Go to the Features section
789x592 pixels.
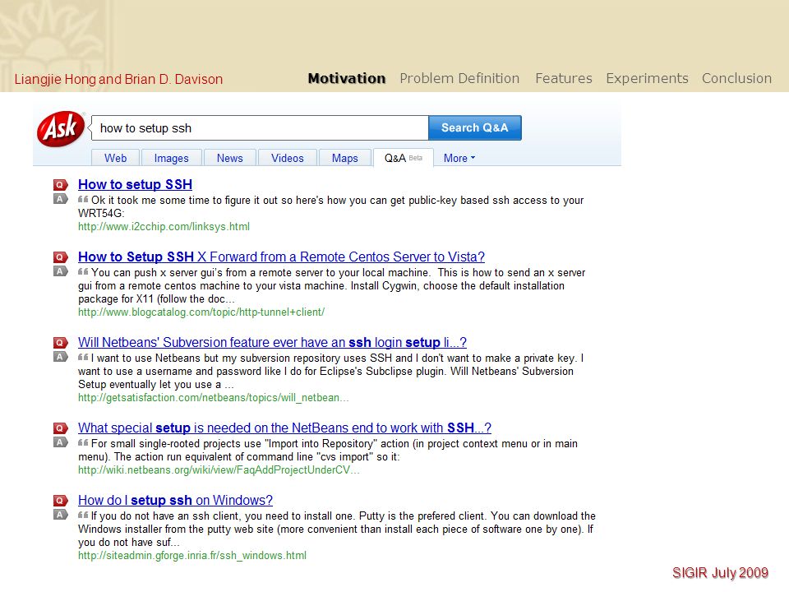pos(564,79)
